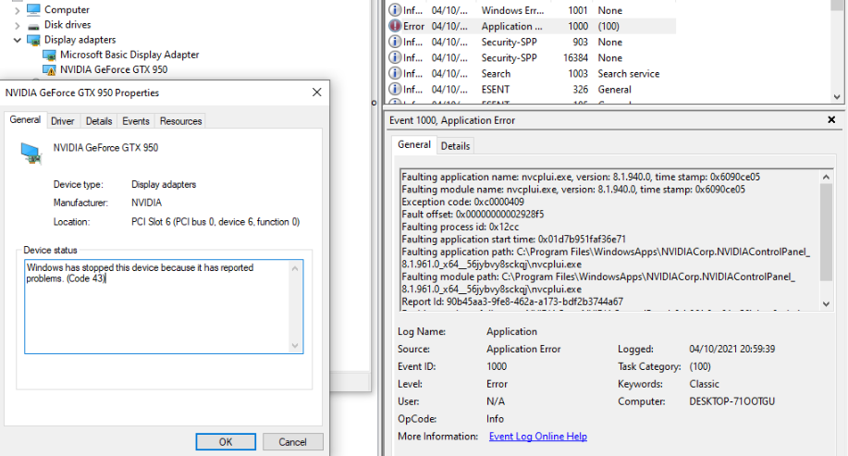Open the Resources tab
848x456 pixels.
(x=180, y=121)
